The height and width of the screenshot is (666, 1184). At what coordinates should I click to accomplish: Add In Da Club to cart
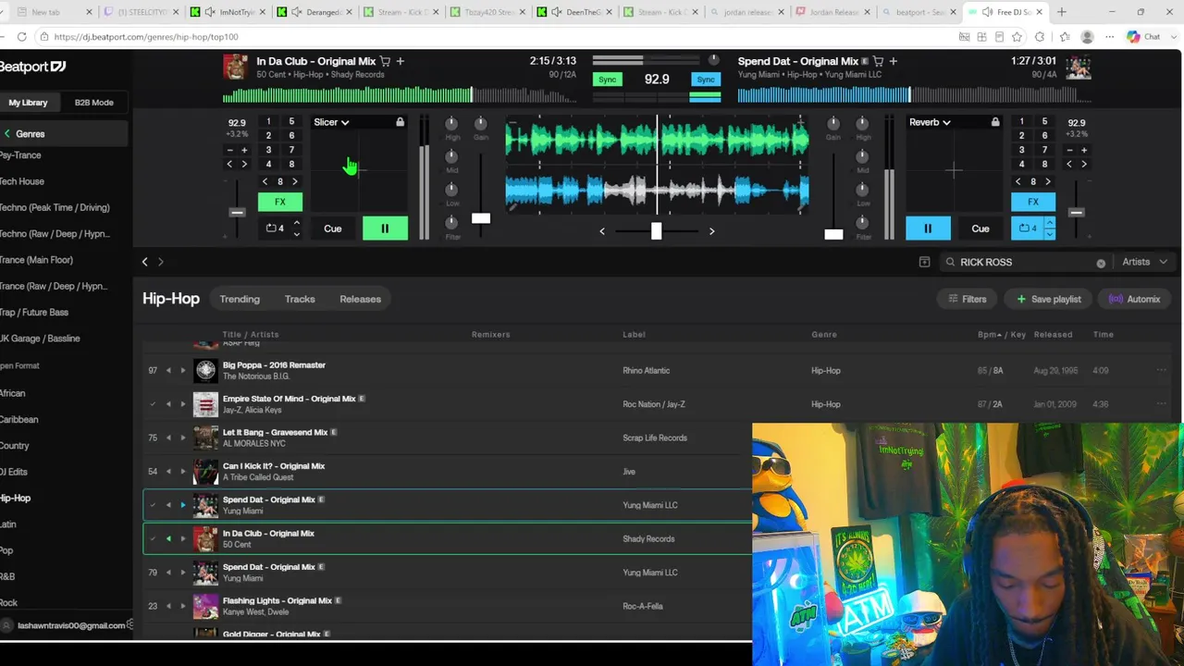click(385, 61)
